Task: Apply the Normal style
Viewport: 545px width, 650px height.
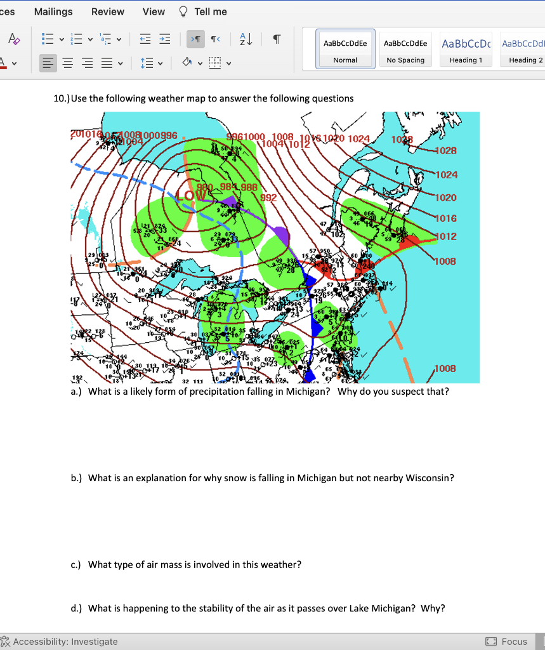Action: [345, 49]
